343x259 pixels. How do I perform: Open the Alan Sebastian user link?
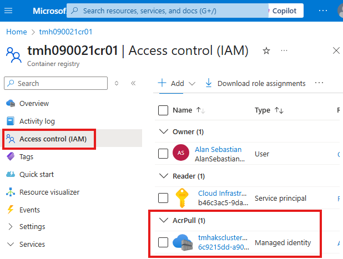pos(218,149)
